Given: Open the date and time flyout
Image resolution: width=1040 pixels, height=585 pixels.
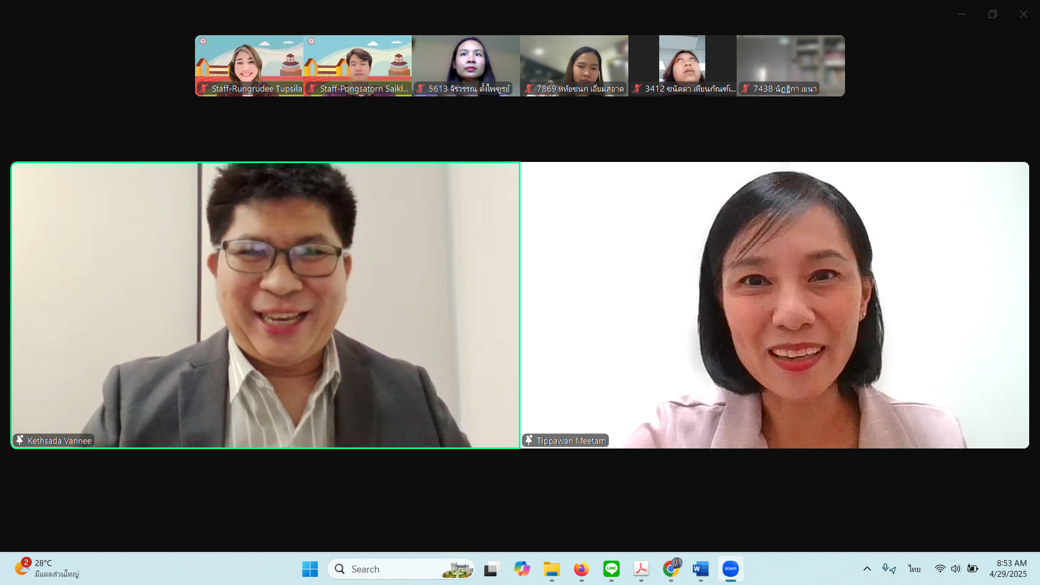Looking at the screenshot, I should click(x=1007, y=569).
